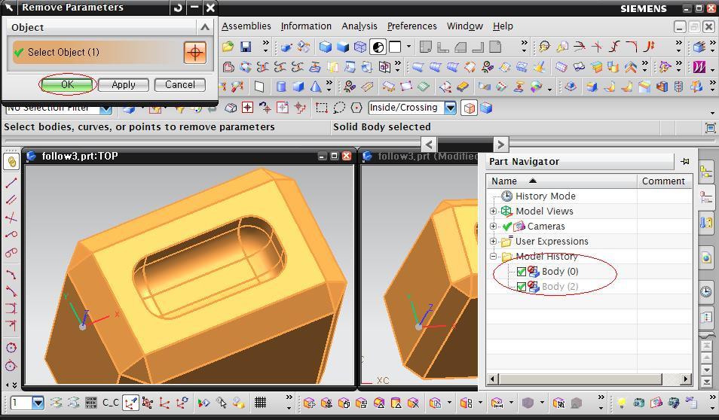The height and width of the screenshot is (420, 719).
Task: Click the Save icon in the toolbar
Action: click(245, 47)
